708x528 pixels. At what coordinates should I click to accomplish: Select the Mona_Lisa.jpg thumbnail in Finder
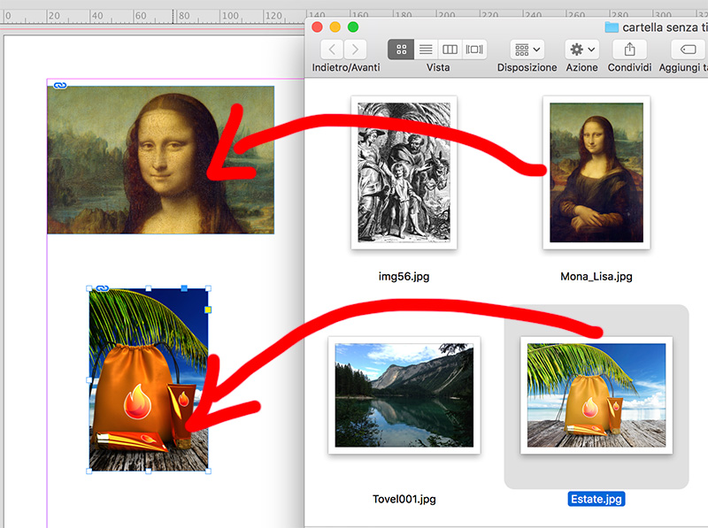pyautogui.click(x=596, y=172)
